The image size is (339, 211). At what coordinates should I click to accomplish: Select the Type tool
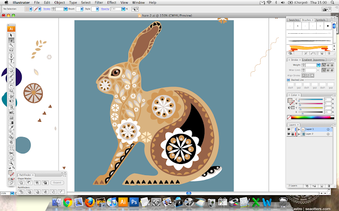coord(11,61)
